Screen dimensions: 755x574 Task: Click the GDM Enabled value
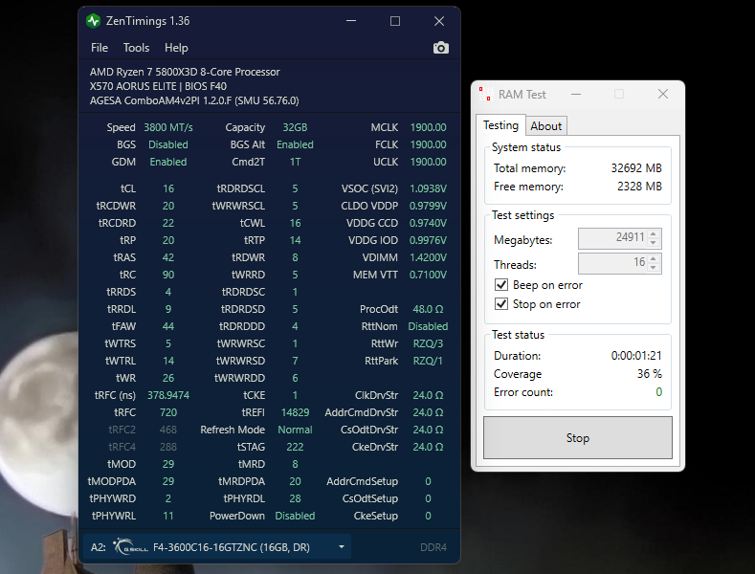(x=168, y=162)
